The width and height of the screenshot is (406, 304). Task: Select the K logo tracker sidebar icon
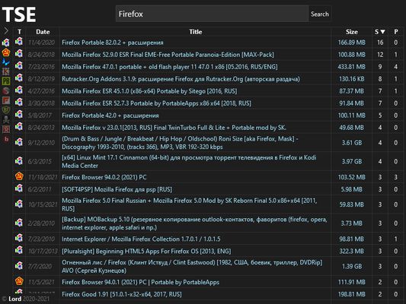[x=6, y=71]
